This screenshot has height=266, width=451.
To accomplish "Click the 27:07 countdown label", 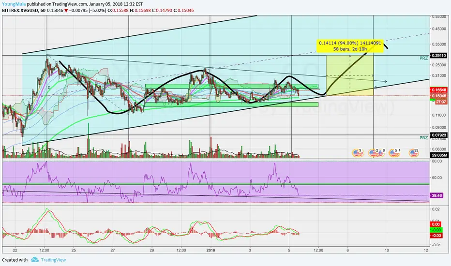I will click(441, 102).
